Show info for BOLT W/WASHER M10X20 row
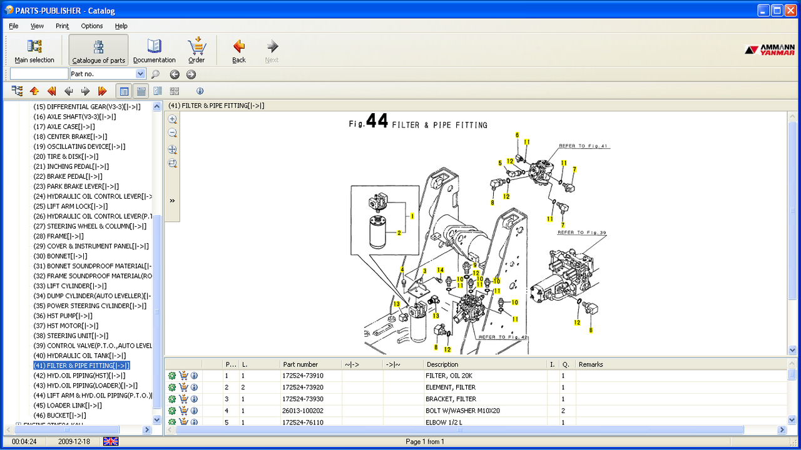801x450 pixels. 194,411
